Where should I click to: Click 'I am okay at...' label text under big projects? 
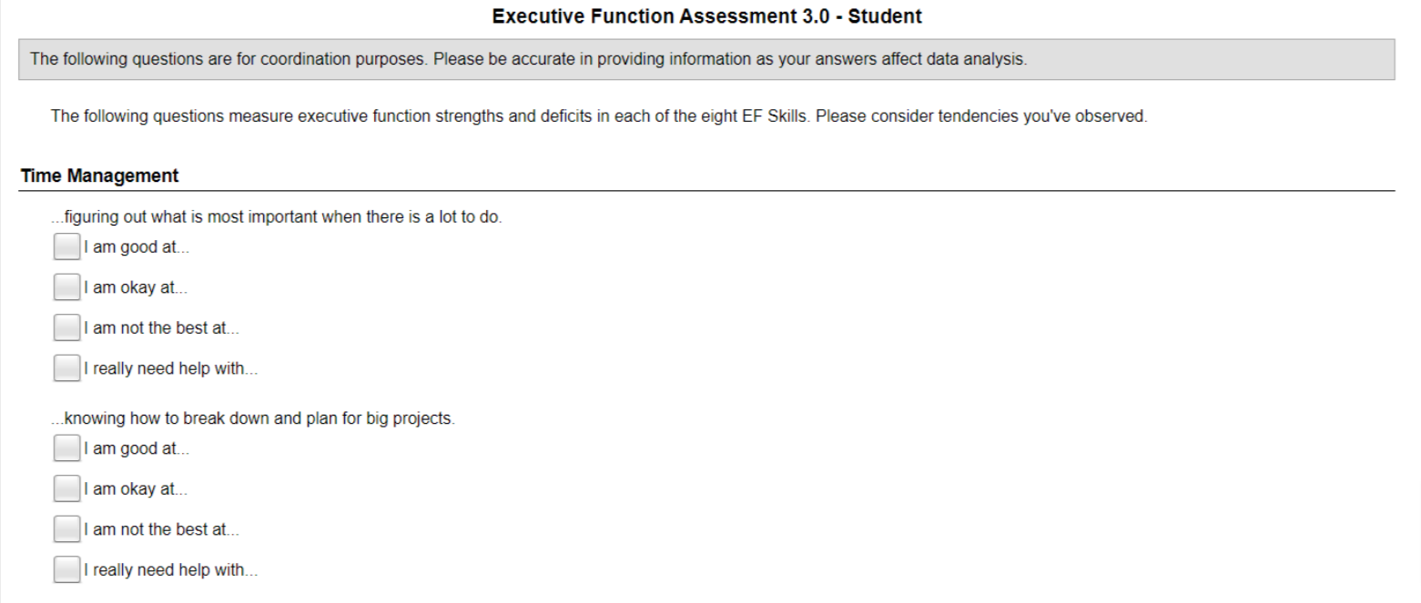pyautogui.click(x=136, y=489)
